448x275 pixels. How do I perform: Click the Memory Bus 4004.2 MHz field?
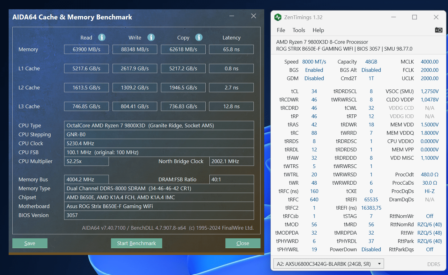pos(86,179)
